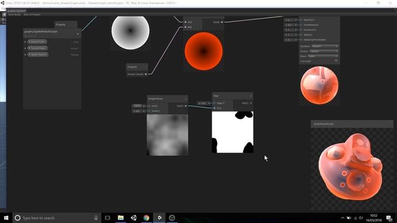Open the Action Center notification icon

coord(390,218)
